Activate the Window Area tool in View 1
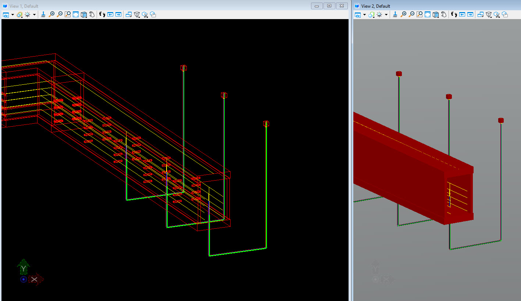This screenshot has width=521, height=301. (x=68, y=15)
